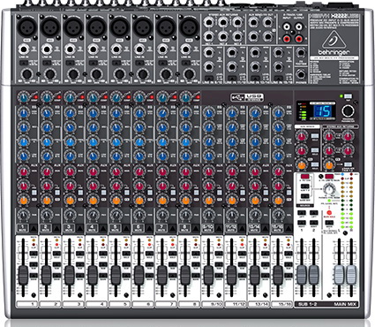Toggle the LINE IN 9/10 level switch
The height and width of the screenshot is (327, 375).
(208, 79)
